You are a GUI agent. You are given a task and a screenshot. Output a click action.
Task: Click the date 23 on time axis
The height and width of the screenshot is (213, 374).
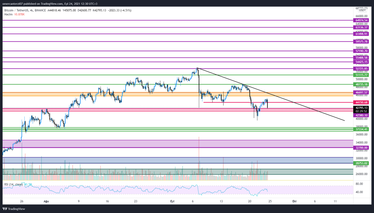pos(136,201)
